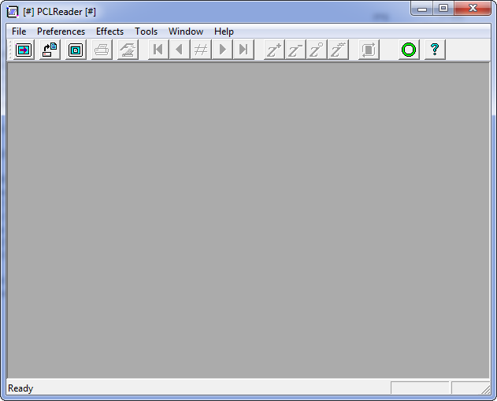Click the Ready status bar text

coord(20,388)
